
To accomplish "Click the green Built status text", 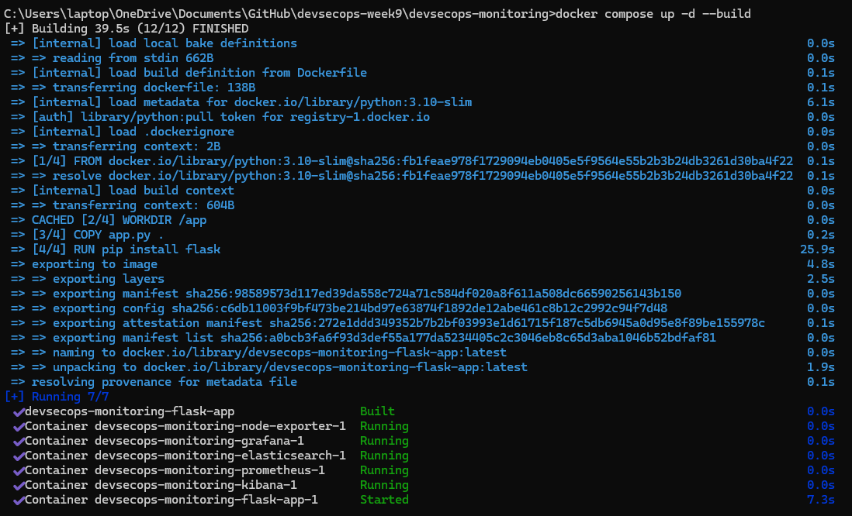I will (377, 411).
